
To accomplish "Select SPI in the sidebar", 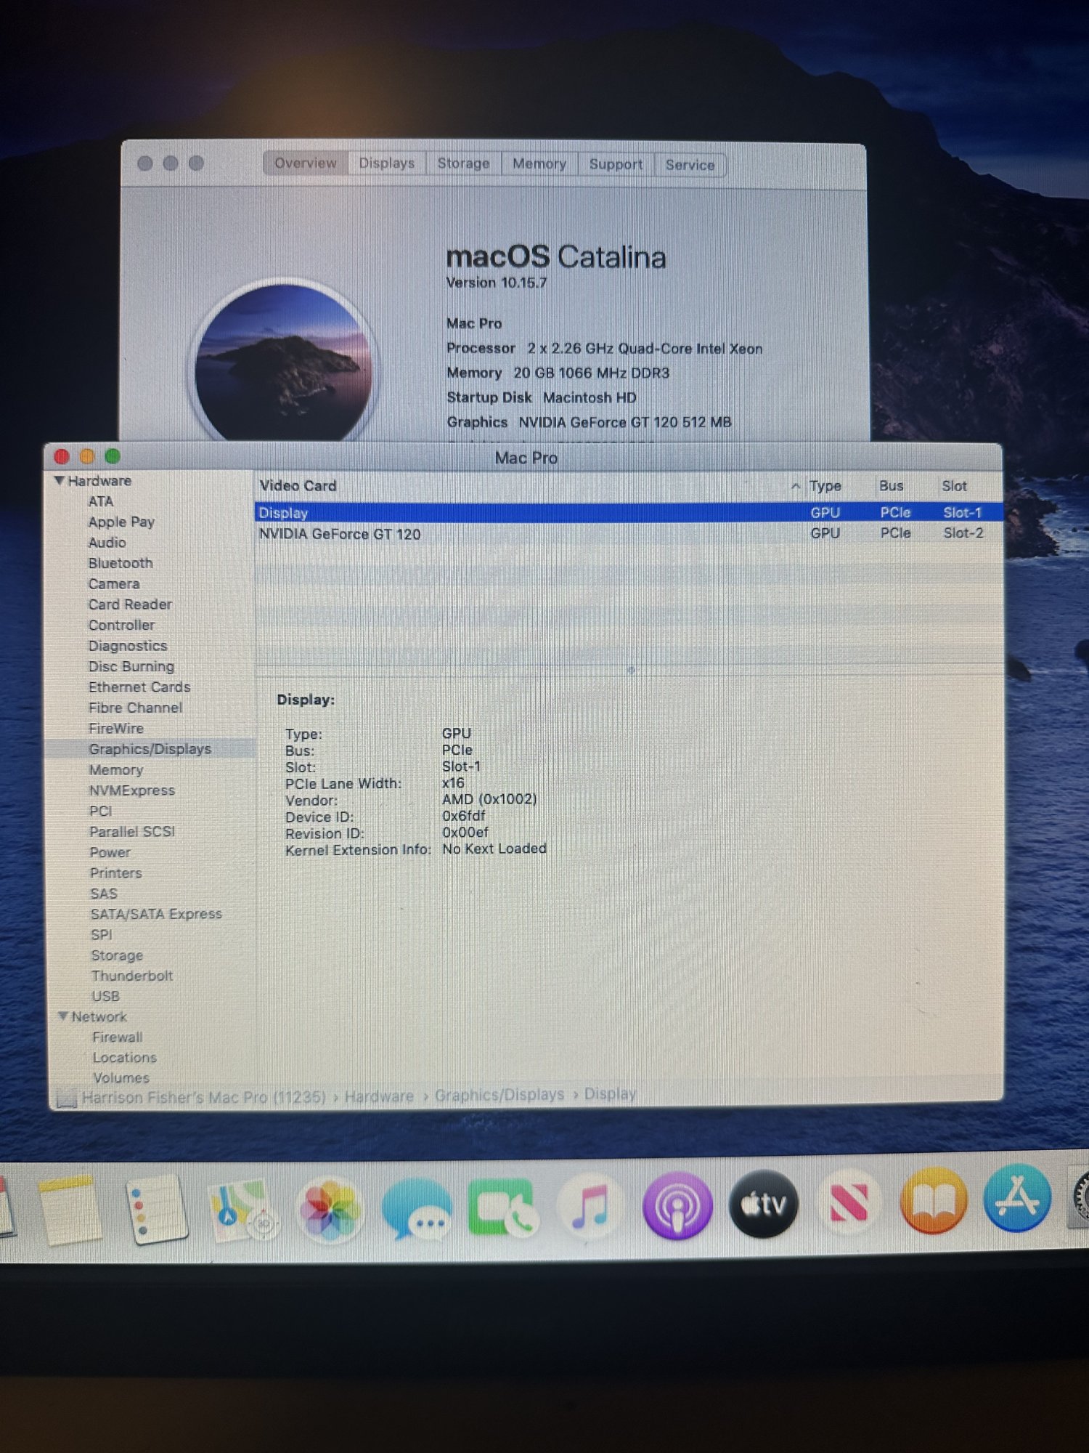I will [x=102, y=935].
